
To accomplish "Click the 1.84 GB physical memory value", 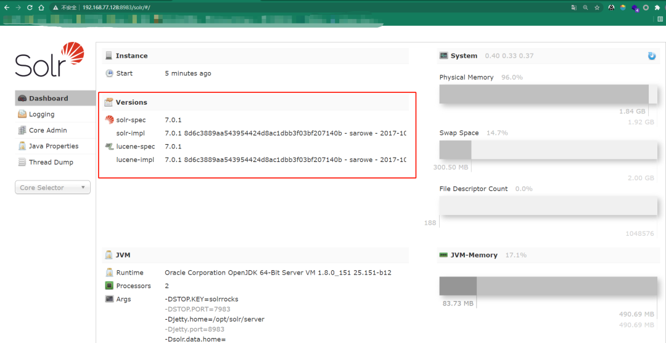I will (633, 111).
